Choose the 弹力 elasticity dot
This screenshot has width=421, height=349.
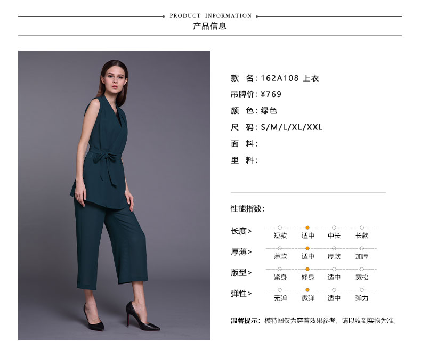362,290
